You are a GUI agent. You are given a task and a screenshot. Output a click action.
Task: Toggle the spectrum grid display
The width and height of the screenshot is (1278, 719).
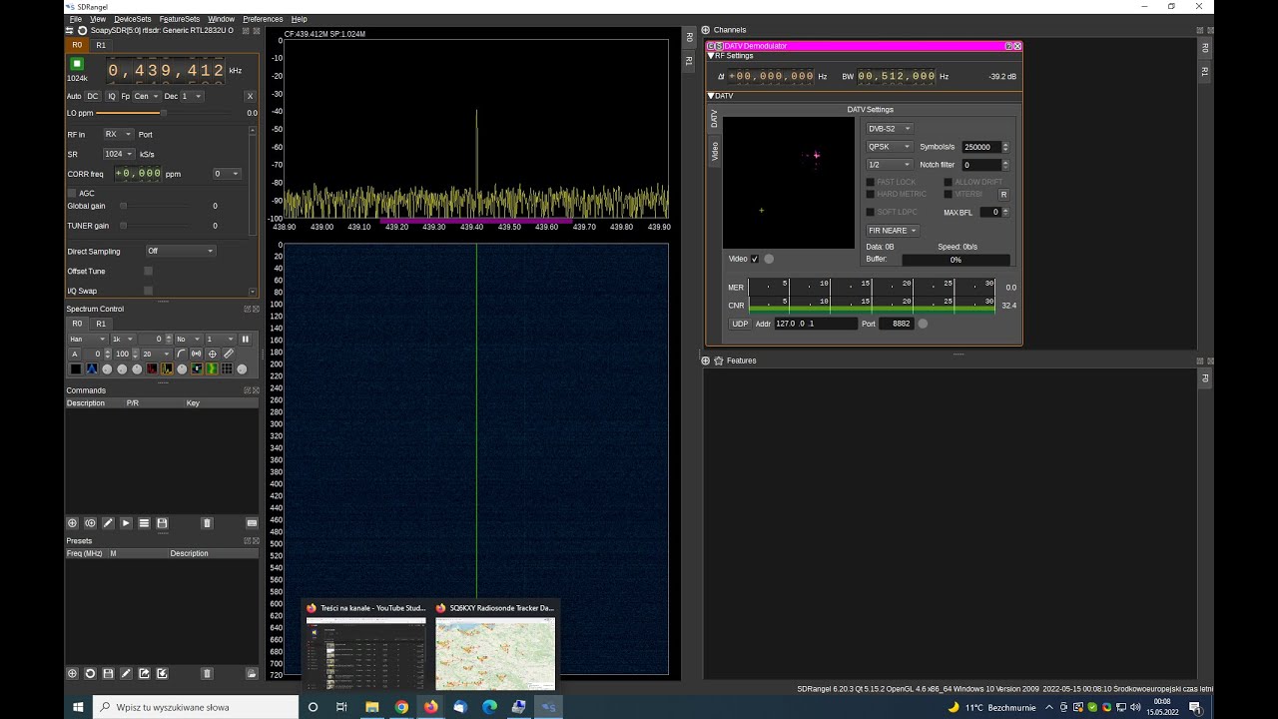point(227,368)
